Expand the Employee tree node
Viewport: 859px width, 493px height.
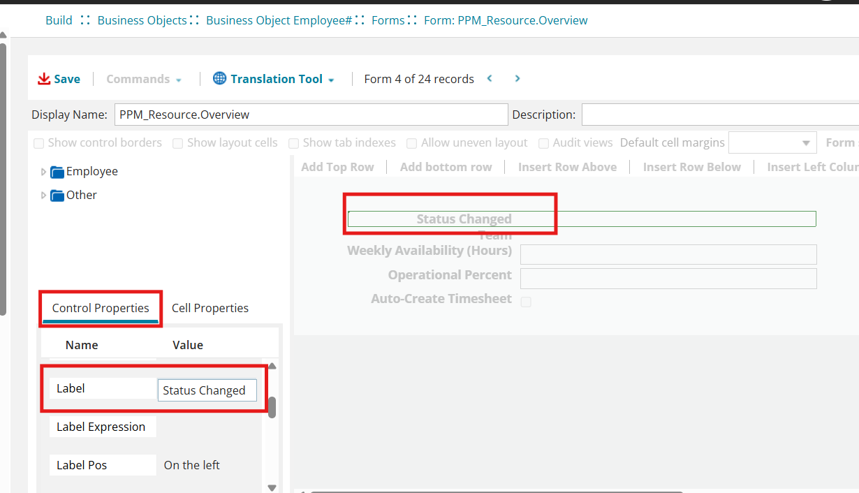pyautogui.click(x=44, y=172)
